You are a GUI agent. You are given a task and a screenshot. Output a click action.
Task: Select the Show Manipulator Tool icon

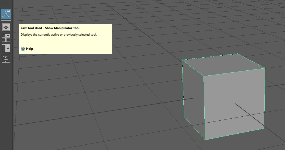(x=6, y=14)
